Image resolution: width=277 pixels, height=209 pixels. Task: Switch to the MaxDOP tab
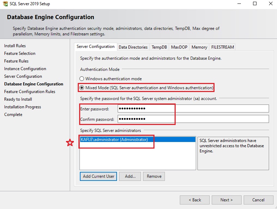[x=179, y=47]
